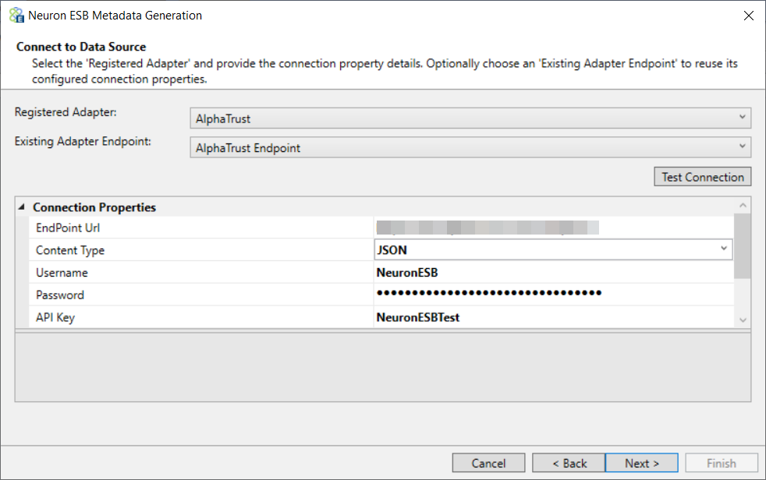Open the Existing Adapter Endpoint dropdown

[x=470, y=147]
